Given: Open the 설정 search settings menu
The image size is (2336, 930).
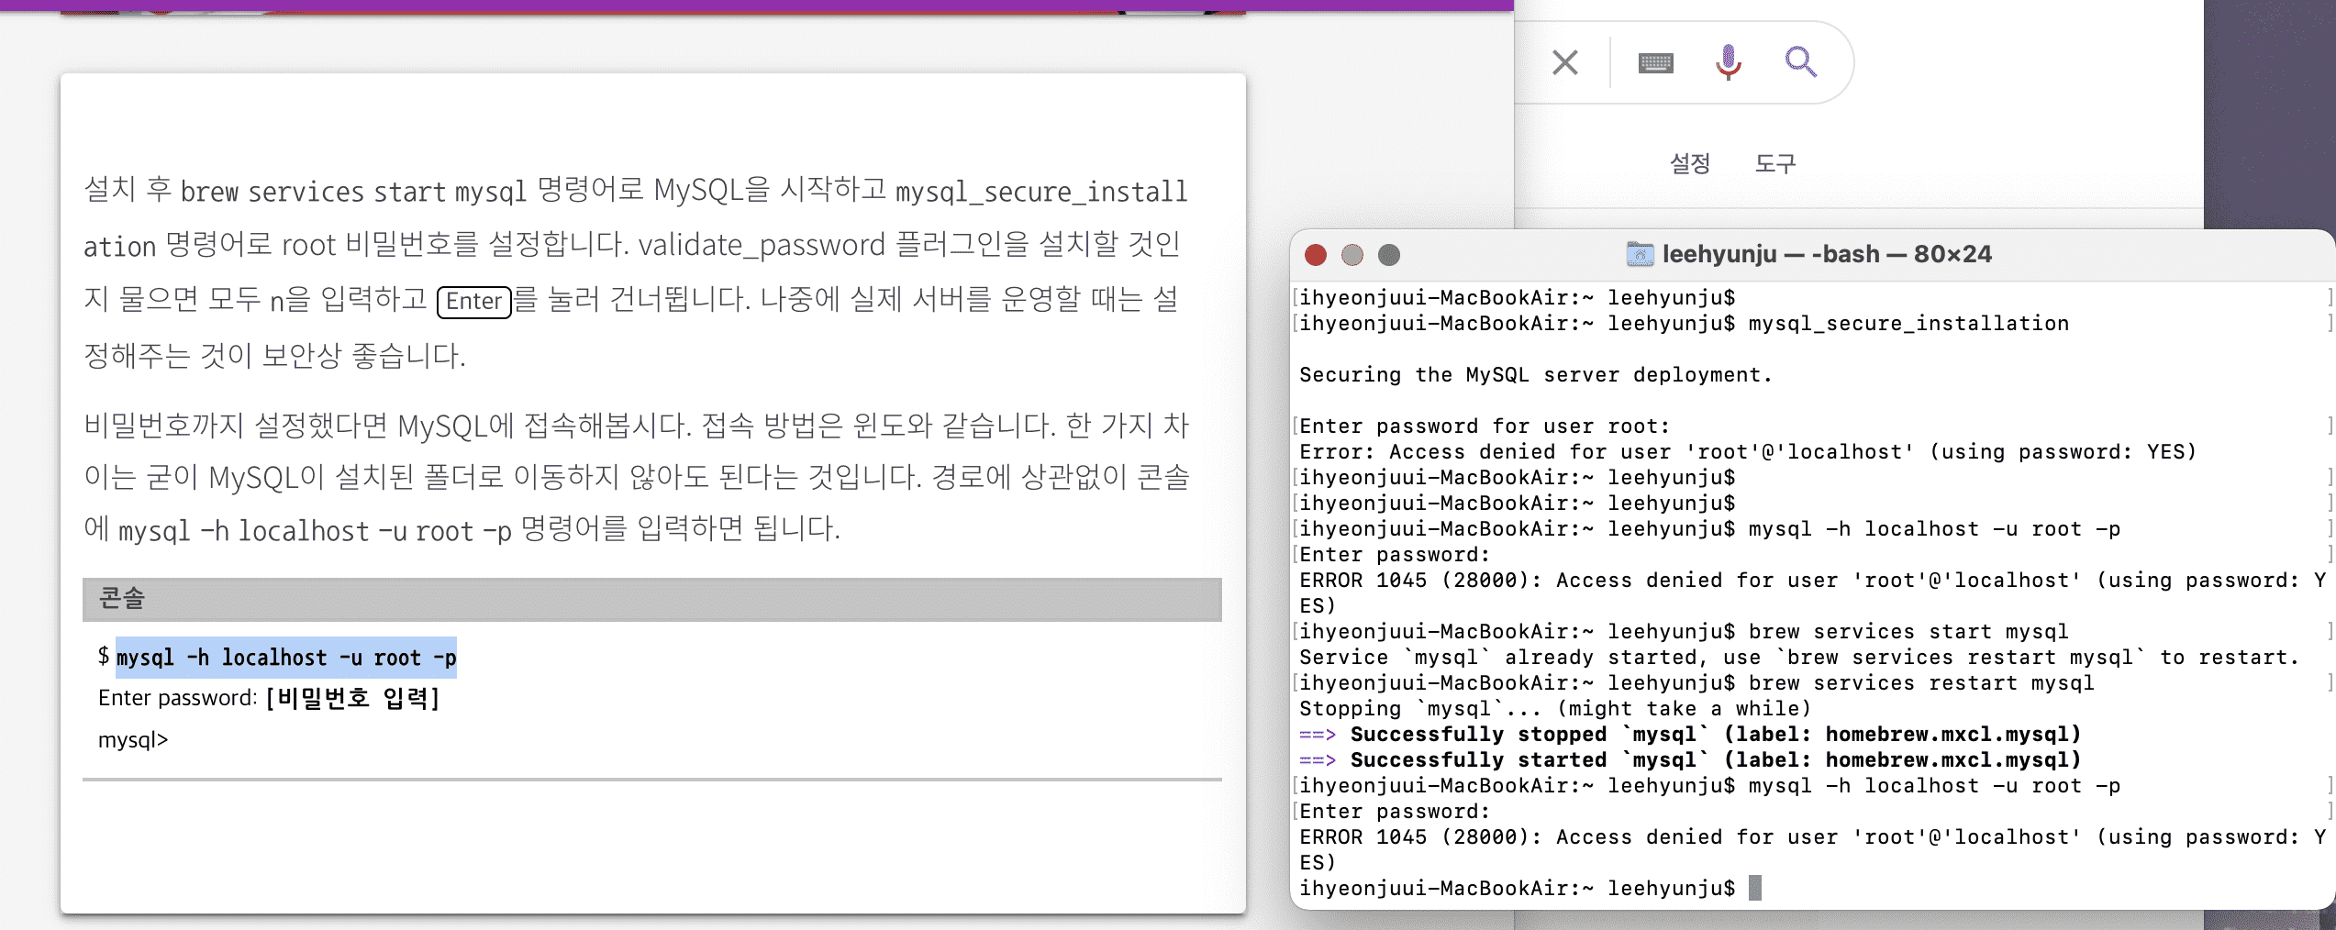Looking at the screenshot, I should click(1690, 163).
